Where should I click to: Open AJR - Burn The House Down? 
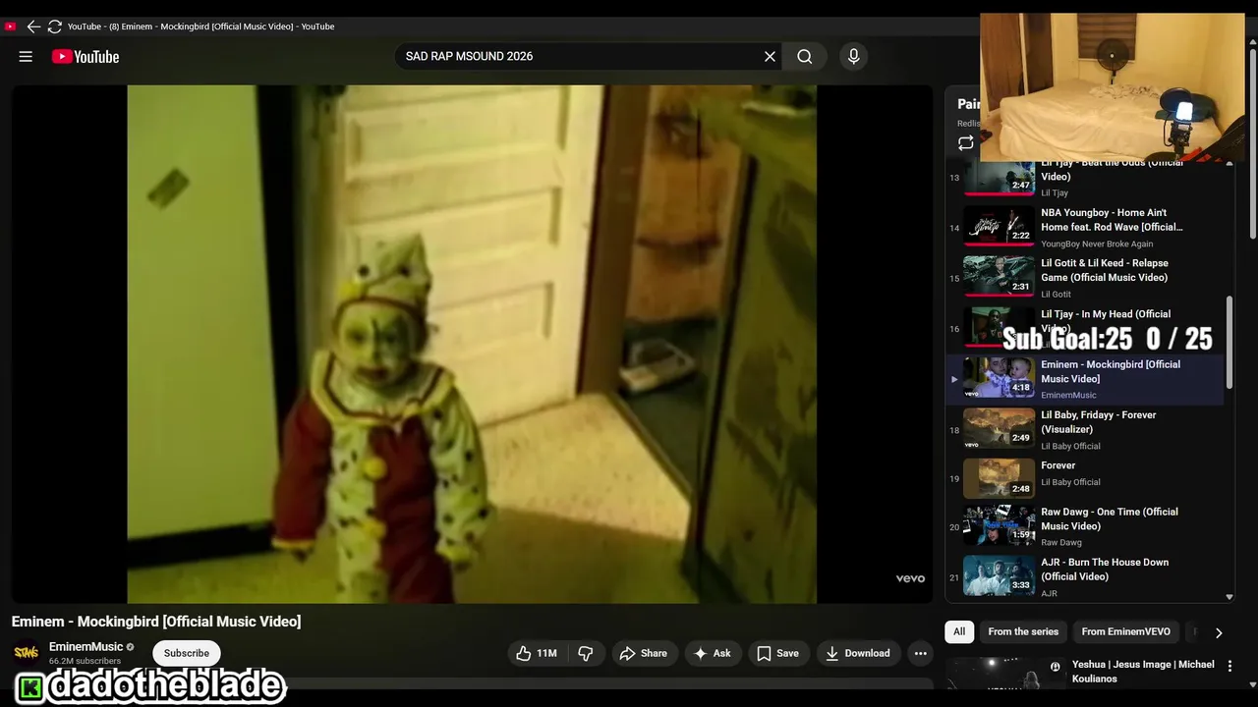click(1086, 576)
